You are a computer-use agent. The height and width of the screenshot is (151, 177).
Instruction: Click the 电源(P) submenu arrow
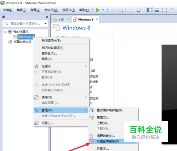(86, 66)
